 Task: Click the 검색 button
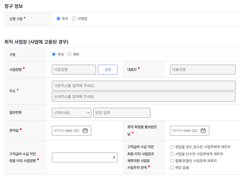(x=108, y=70)
